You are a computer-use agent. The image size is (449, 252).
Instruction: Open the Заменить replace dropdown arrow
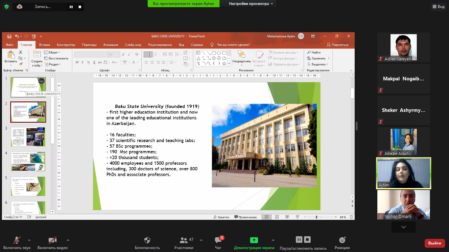[x=328, y=58]
